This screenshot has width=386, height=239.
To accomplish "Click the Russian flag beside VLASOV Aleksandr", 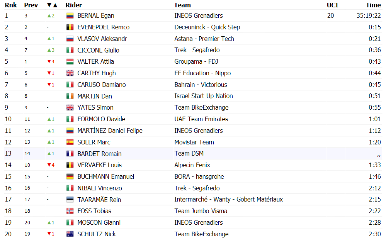I will (x=70, y=39).
